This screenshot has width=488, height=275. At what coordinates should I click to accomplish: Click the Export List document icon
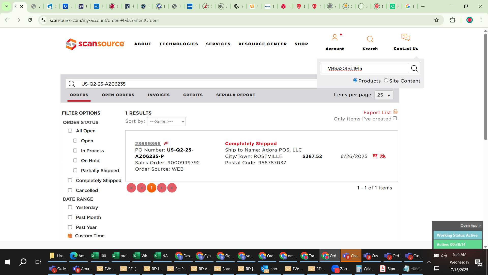click(395, 112)
